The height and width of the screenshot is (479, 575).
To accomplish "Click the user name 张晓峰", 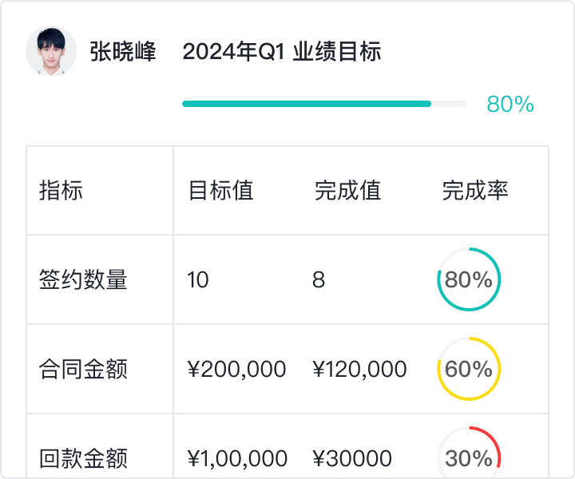I will click(123, 52).
